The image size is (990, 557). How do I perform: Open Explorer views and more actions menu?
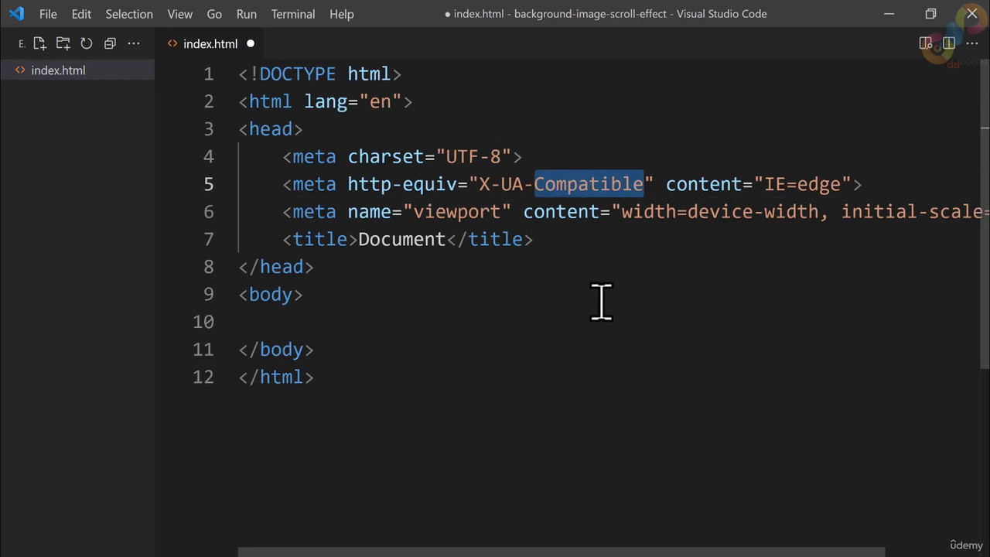(x=134, y=44)
